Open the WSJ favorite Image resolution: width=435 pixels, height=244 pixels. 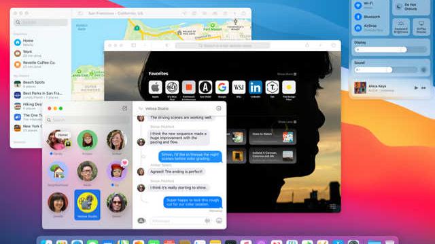tap(239, 87)
